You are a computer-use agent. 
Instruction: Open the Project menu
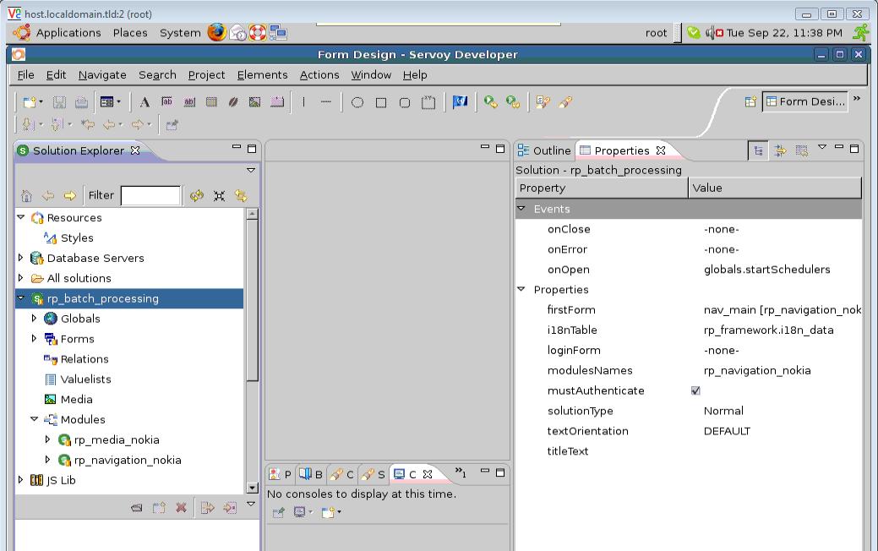click(x=207, y=75)
